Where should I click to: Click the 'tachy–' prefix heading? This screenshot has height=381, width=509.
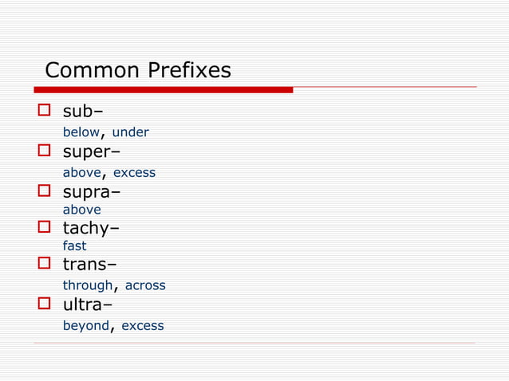pyautogui.click(x=91, y=229)
